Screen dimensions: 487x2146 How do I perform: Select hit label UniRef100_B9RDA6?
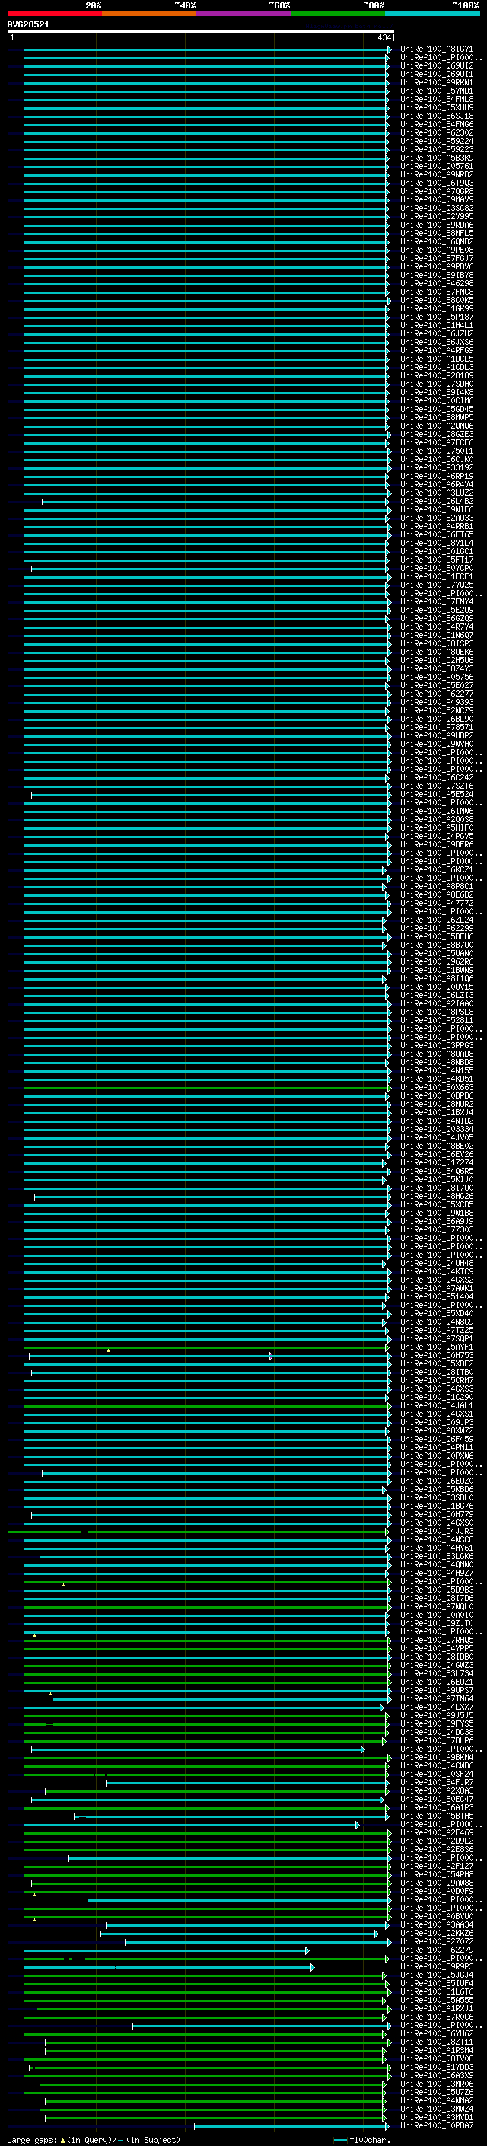click(436, 225)
